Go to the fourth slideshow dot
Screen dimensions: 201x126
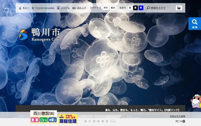(x=98, y=121)
